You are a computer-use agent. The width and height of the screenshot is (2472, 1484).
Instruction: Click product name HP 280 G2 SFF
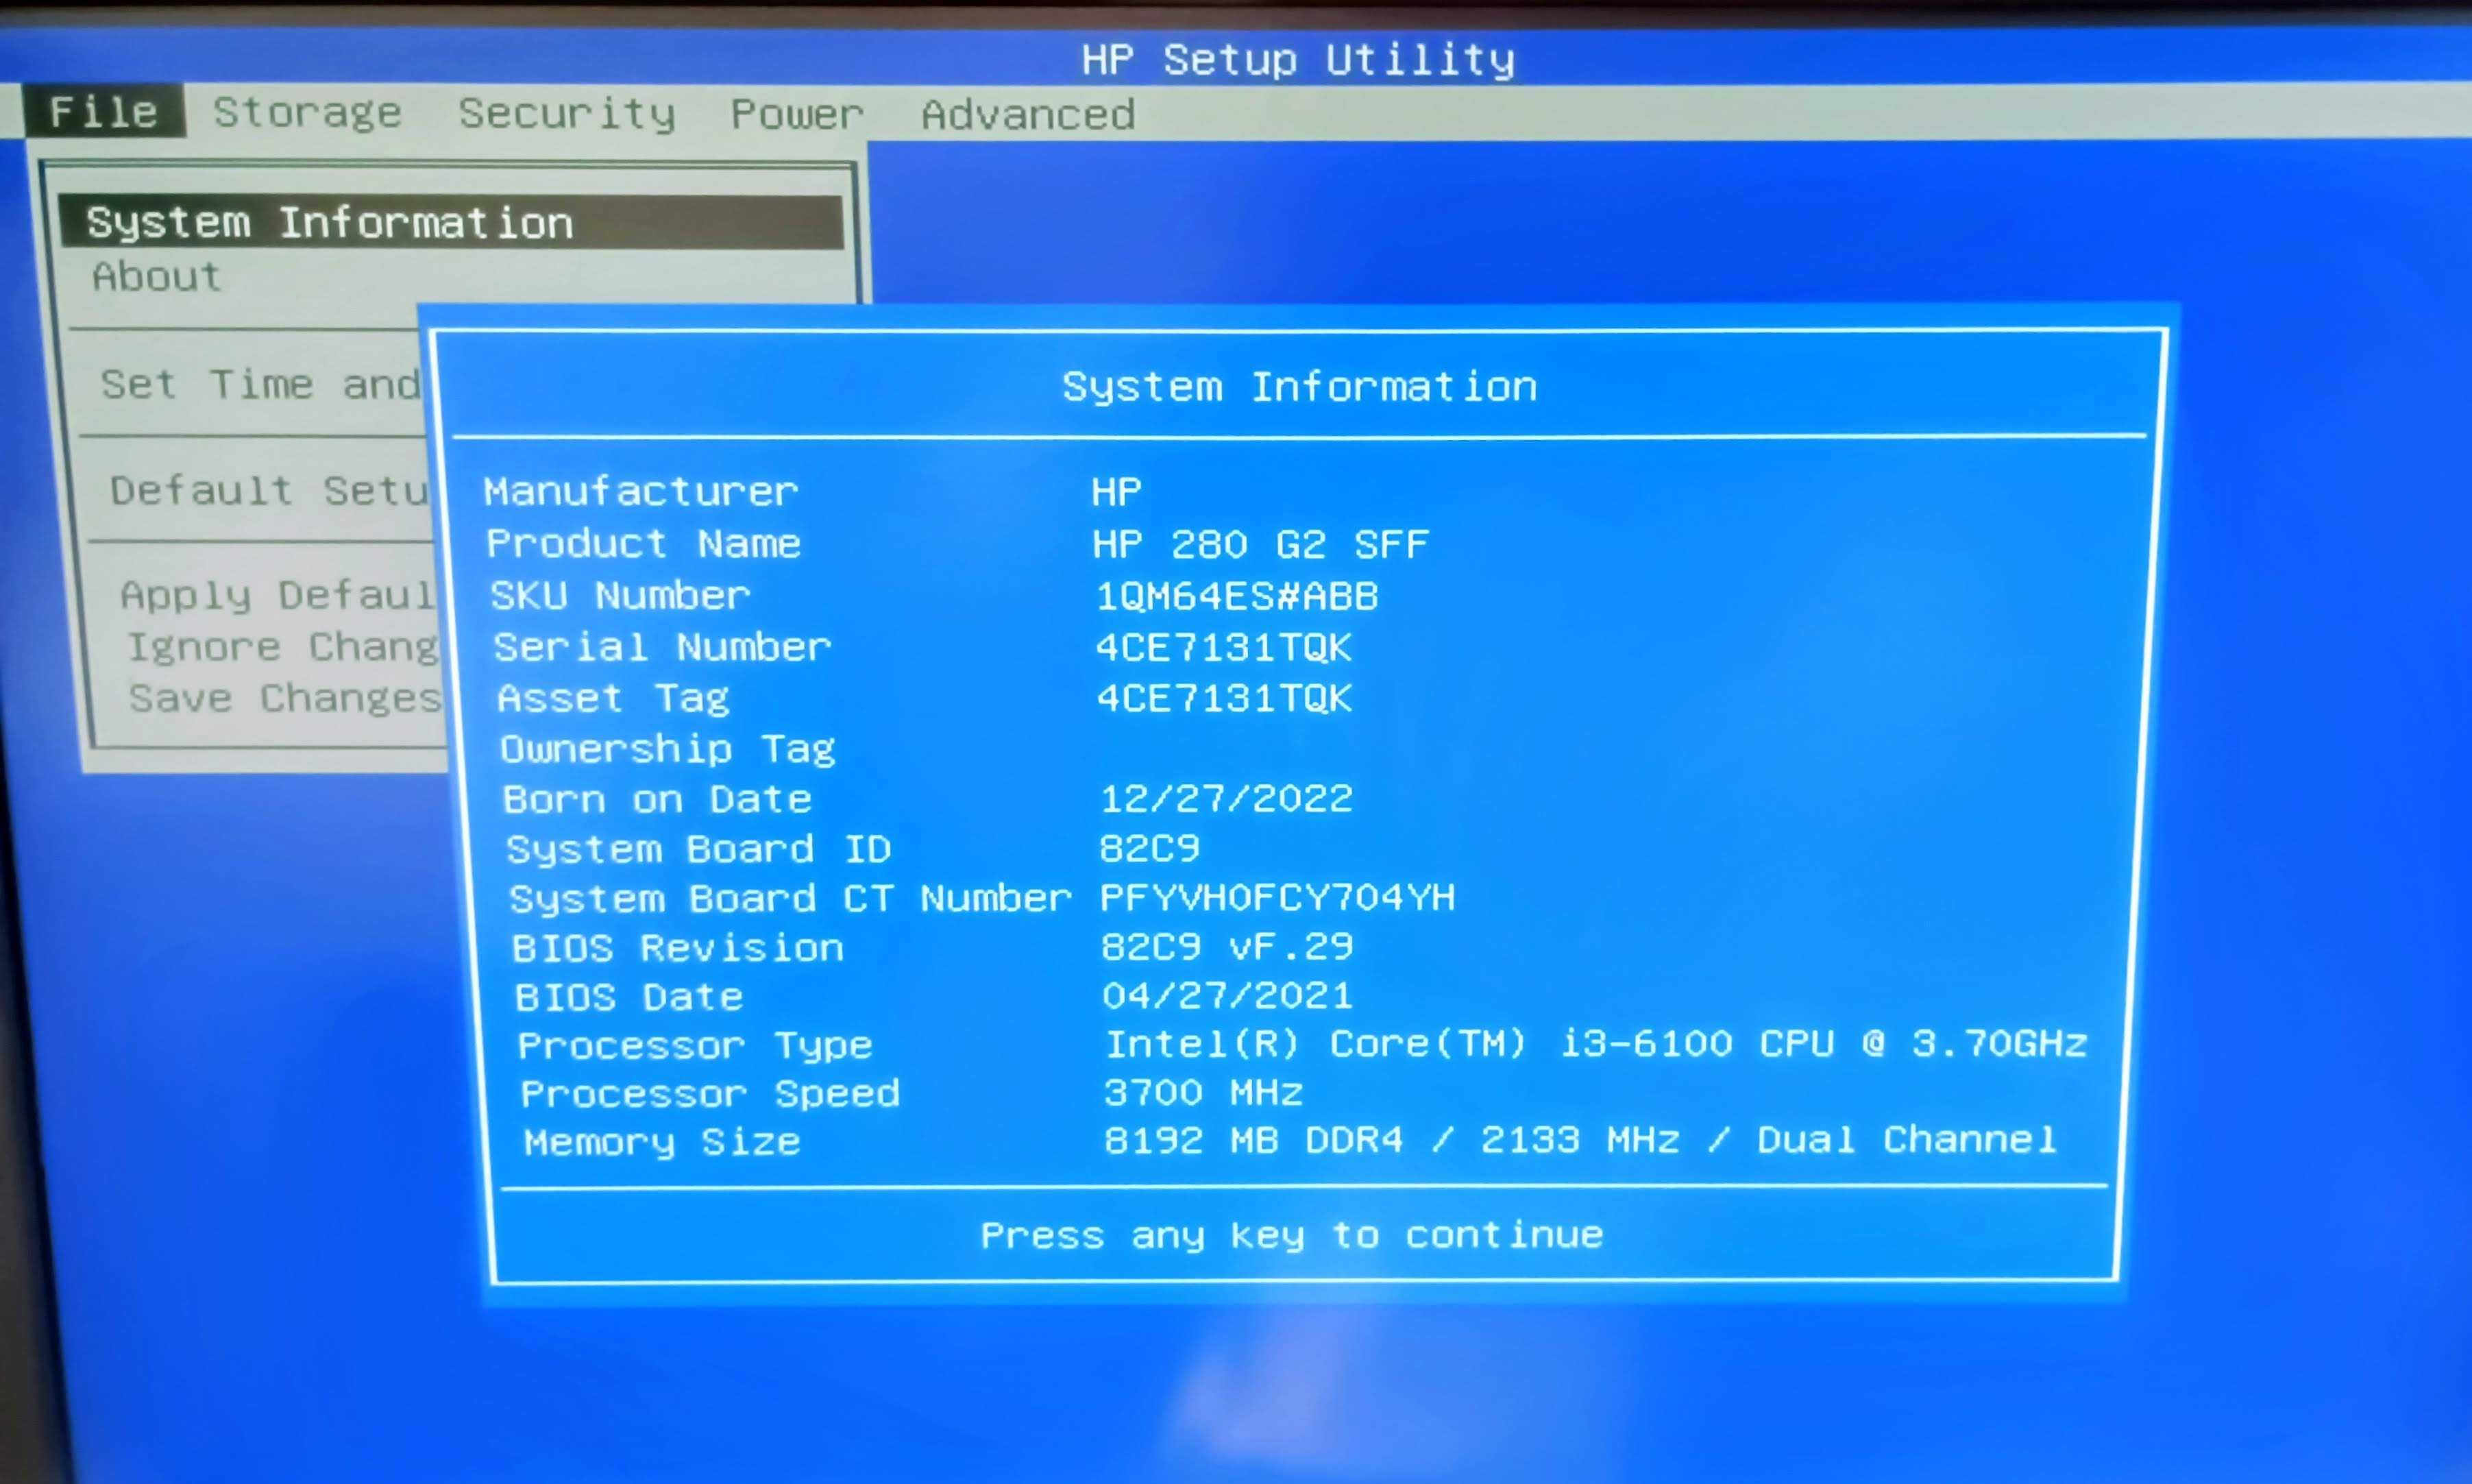1260,545
